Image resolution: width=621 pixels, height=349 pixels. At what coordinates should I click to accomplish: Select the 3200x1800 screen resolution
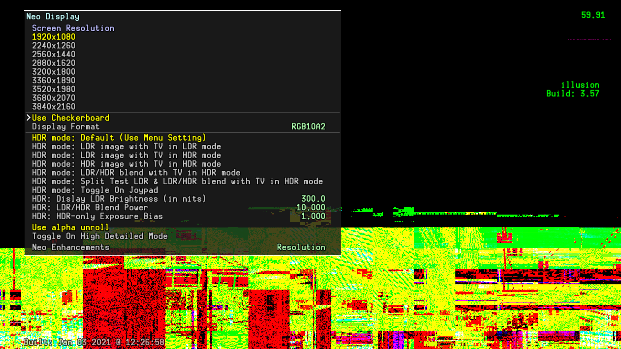coord(54,72)
